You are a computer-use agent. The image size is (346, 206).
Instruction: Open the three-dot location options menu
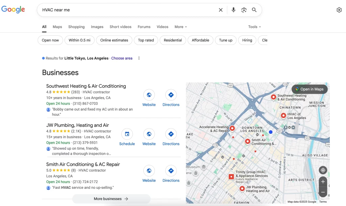click(139, 58)
